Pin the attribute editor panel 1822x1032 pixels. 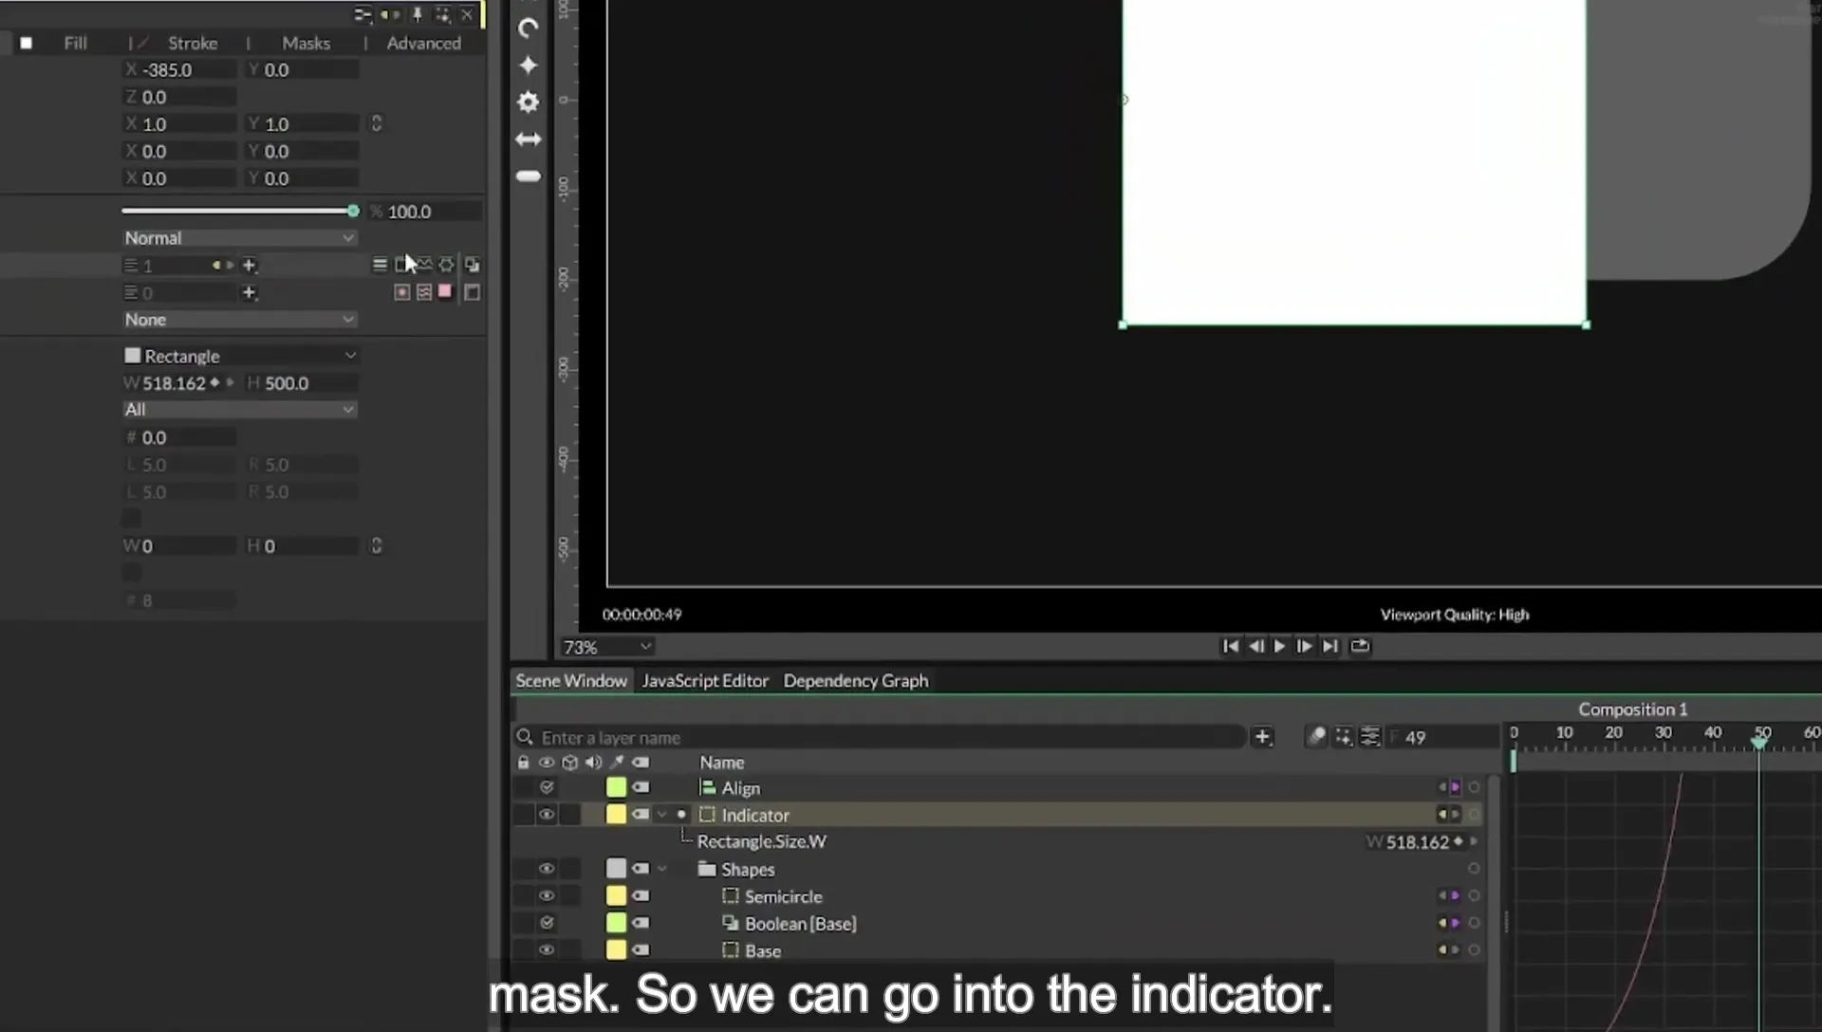(417, 14)
